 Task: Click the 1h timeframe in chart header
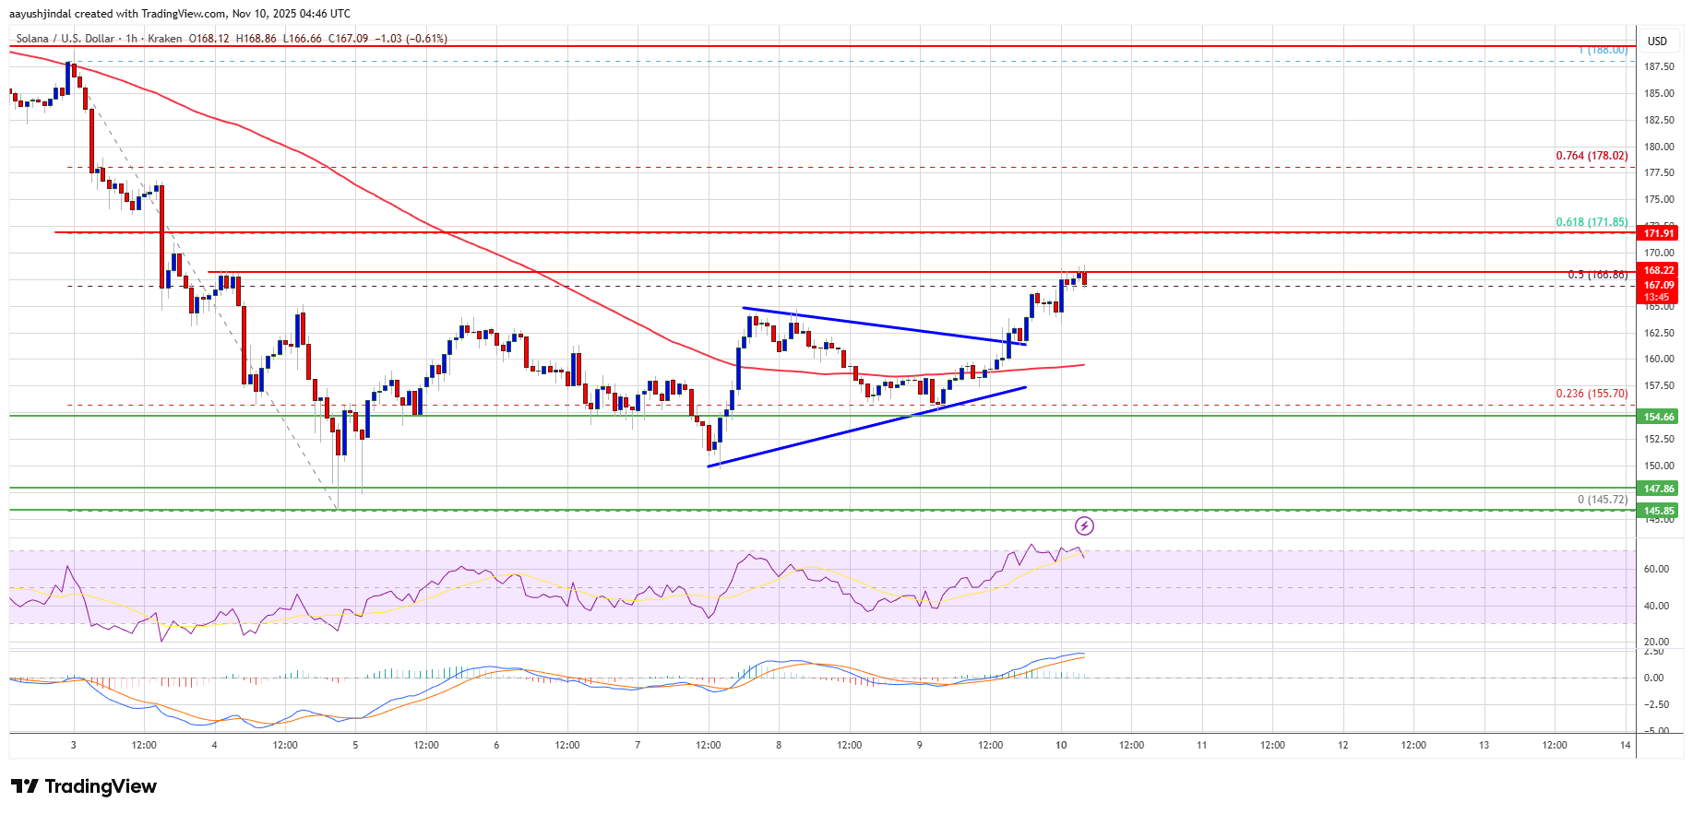pyautogui.click(x=131, y=39)
